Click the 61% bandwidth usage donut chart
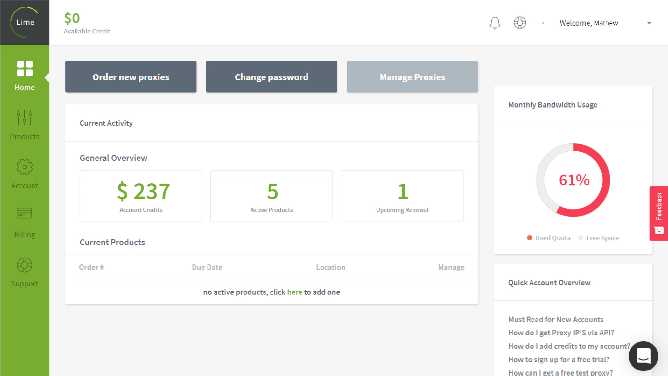 [x=573, y=180]
